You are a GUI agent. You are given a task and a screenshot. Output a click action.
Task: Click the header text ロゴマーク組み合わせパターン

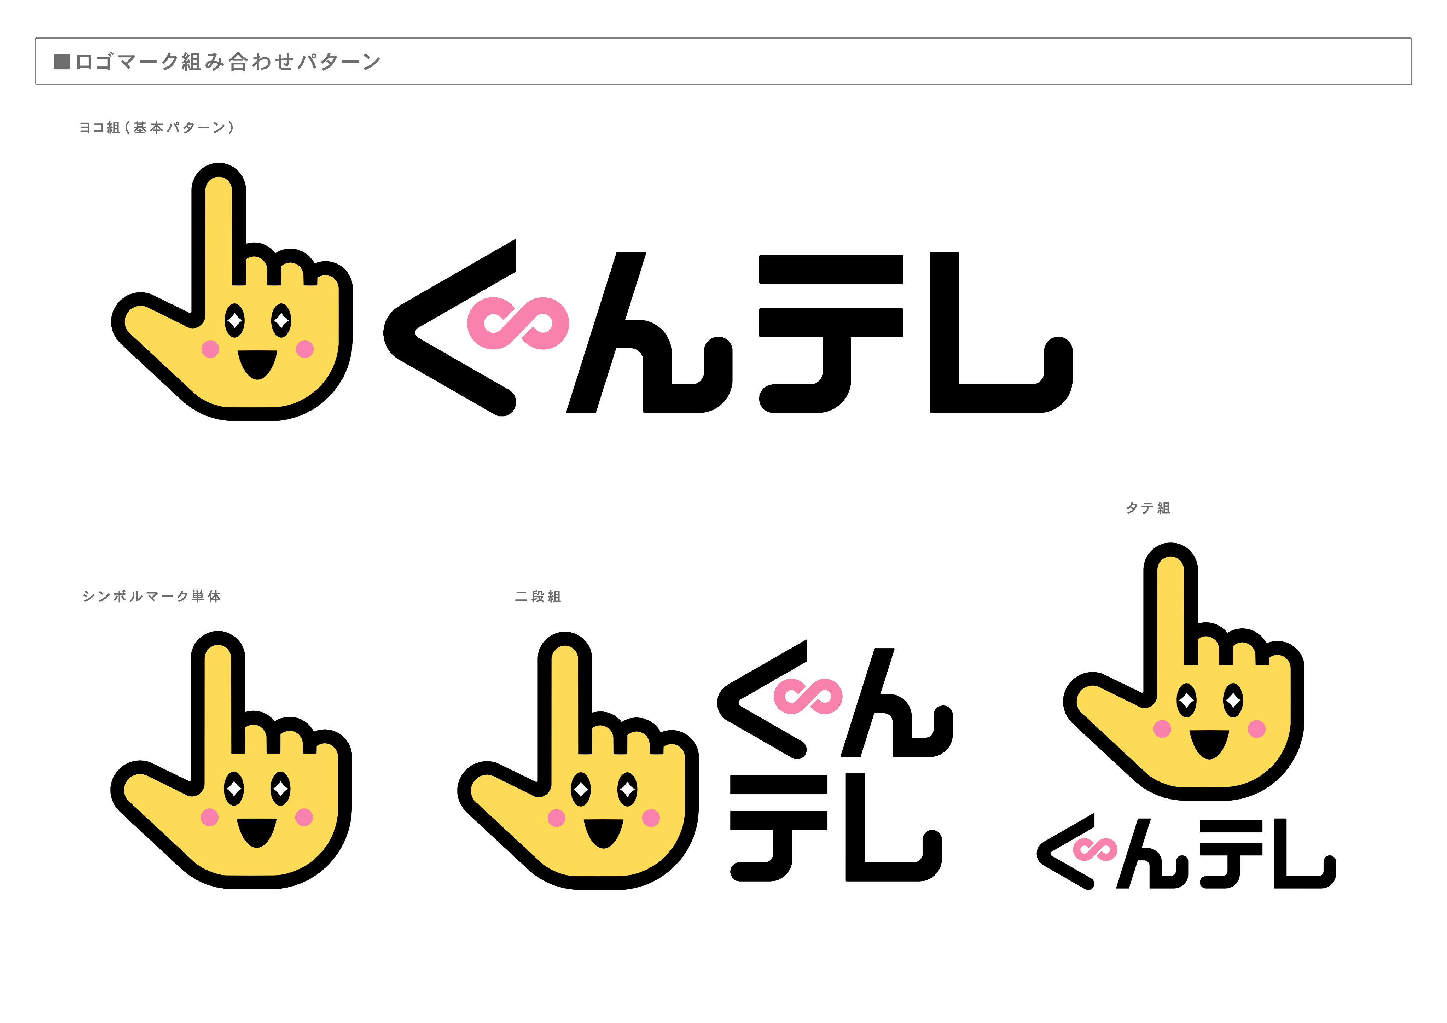pos(228,62)
